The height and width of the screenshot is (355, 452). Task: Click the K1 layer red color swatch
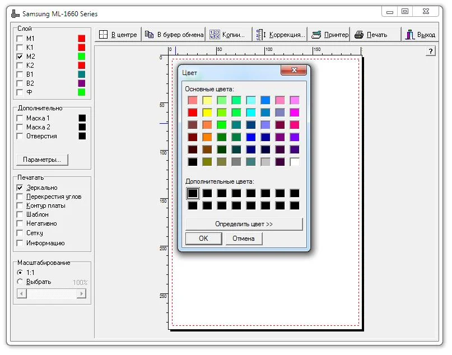(82, 48)
